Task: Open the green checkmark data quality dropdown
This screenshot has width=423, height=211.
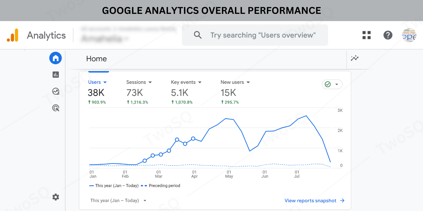Action: [332, 84]
